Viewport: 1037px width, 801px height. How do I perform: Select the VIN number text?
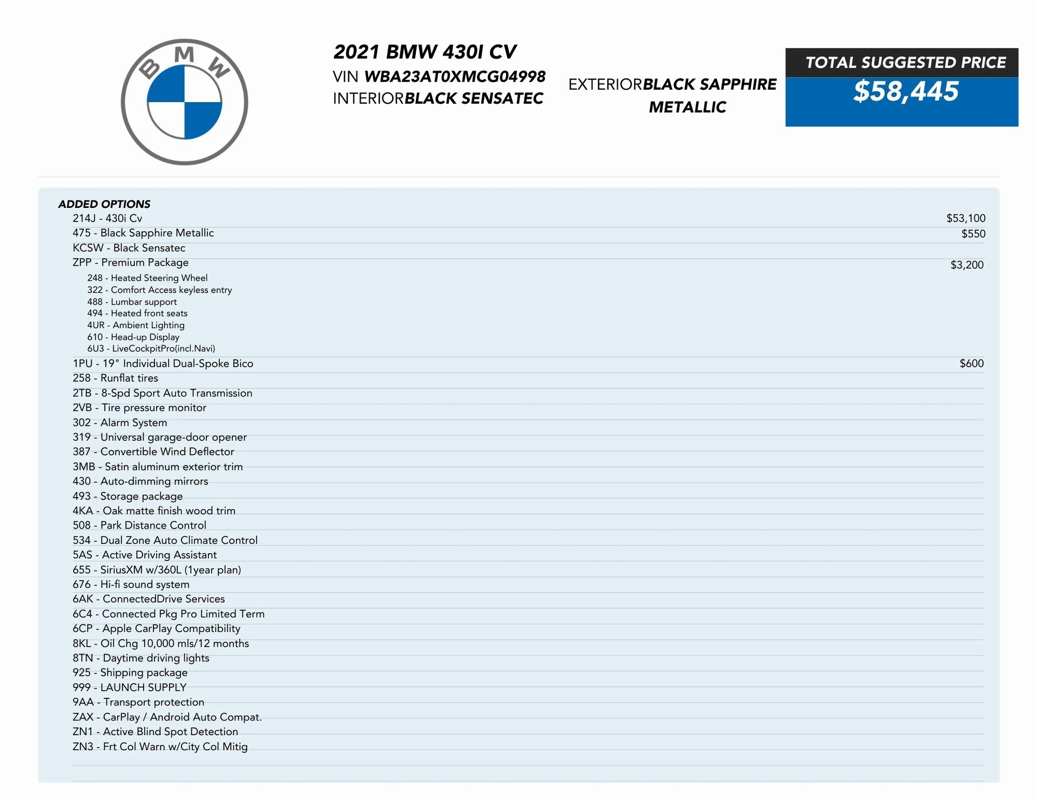click(454, 77)
